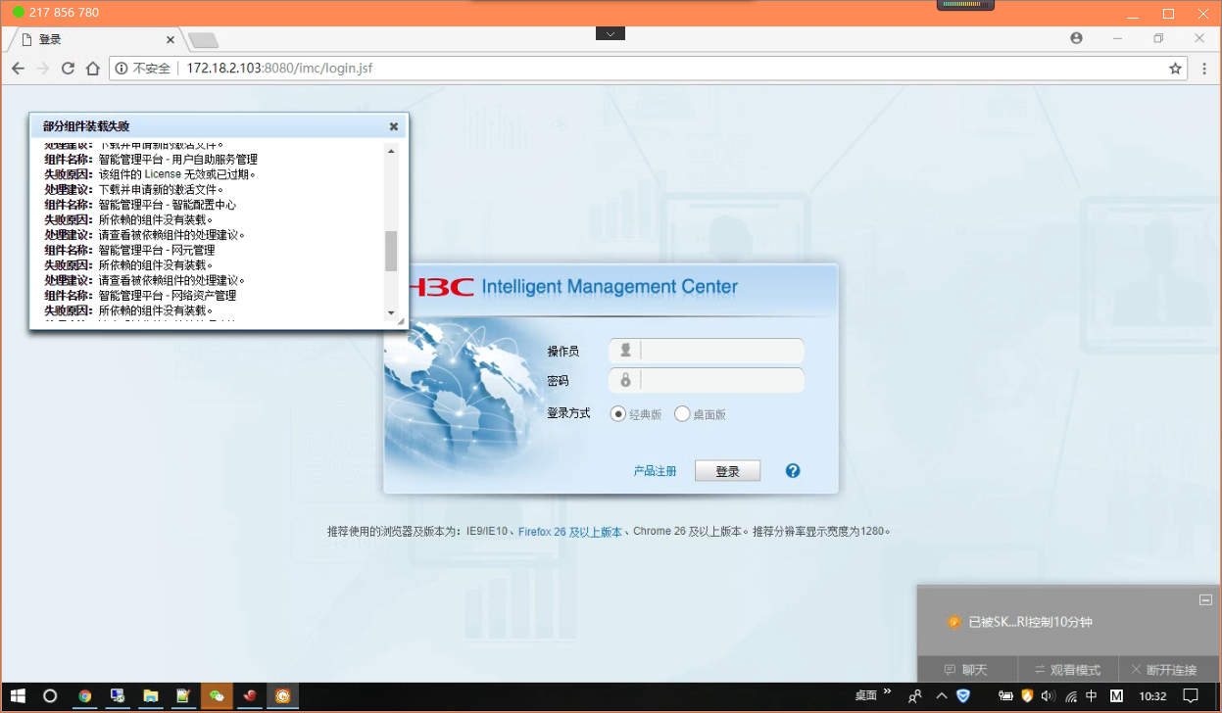Click the operator user icon
This screenshot has height=713, width=1222.
point(625,350)
